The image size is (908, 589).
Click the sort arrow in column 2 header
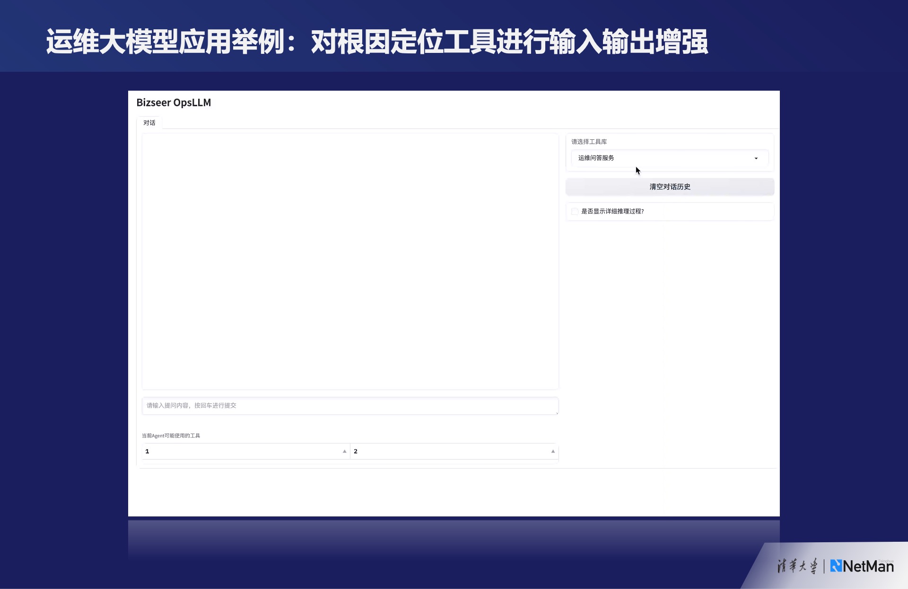click(553, 452)
